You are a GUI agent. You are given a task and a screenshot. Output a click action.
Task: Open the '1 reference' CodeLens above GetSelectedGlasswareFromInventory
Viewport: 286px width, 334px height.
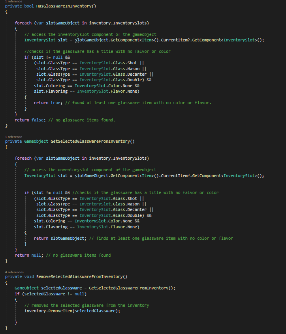[13, 137]
